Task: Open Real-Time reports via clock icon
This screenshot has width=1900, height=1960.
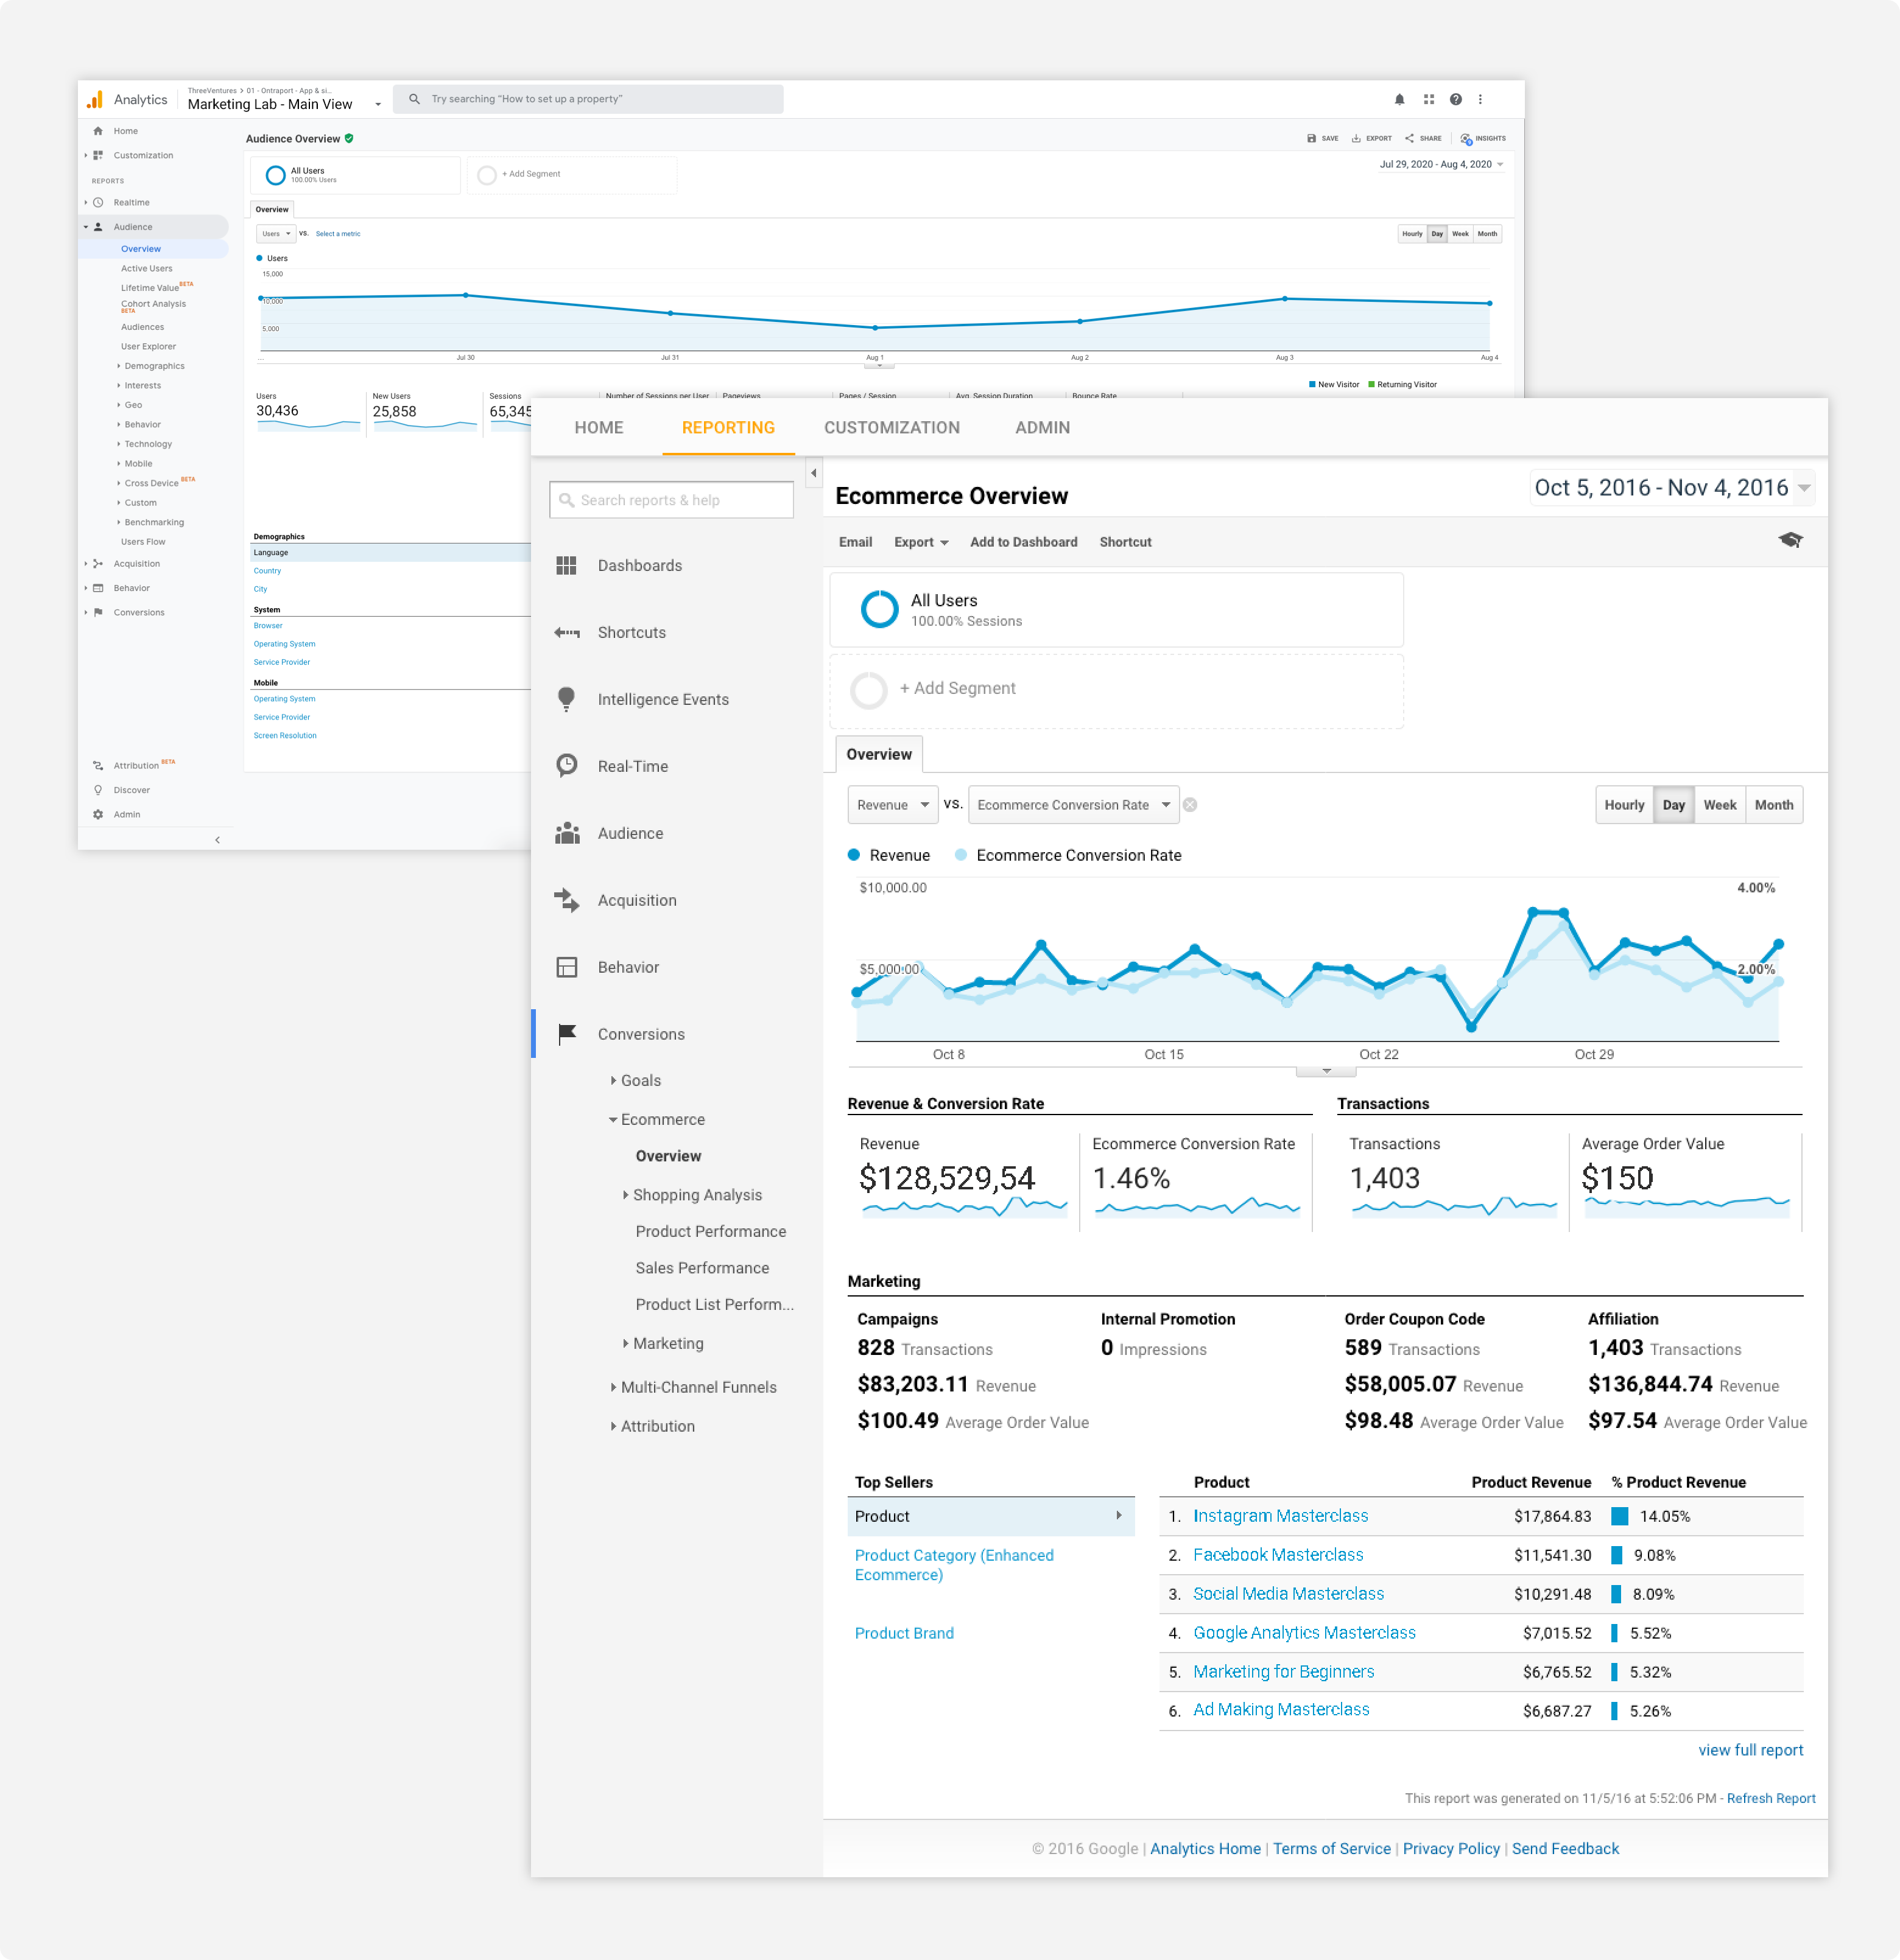Action: point(566,766)
